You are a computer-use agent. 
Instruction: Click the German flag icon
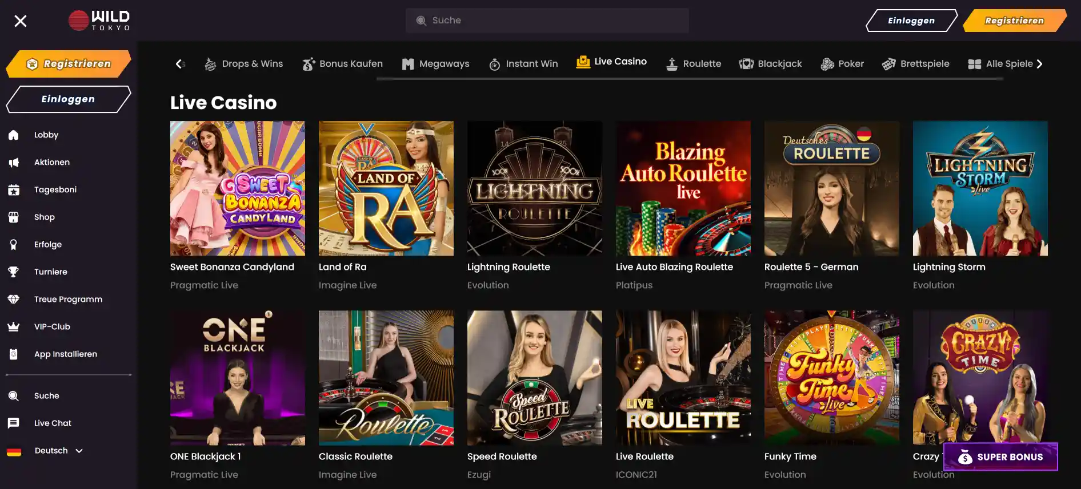(x=14, y=451)
